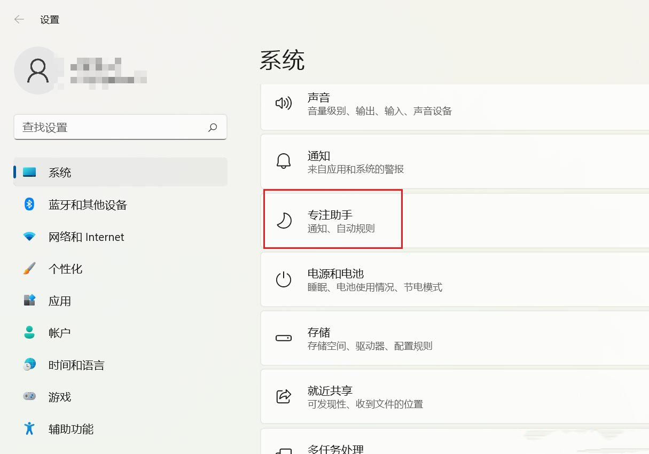This screenshot has height=454, width=649.
Task: Select the brush icon for 个性化
Action: click(x=28, y=269)
